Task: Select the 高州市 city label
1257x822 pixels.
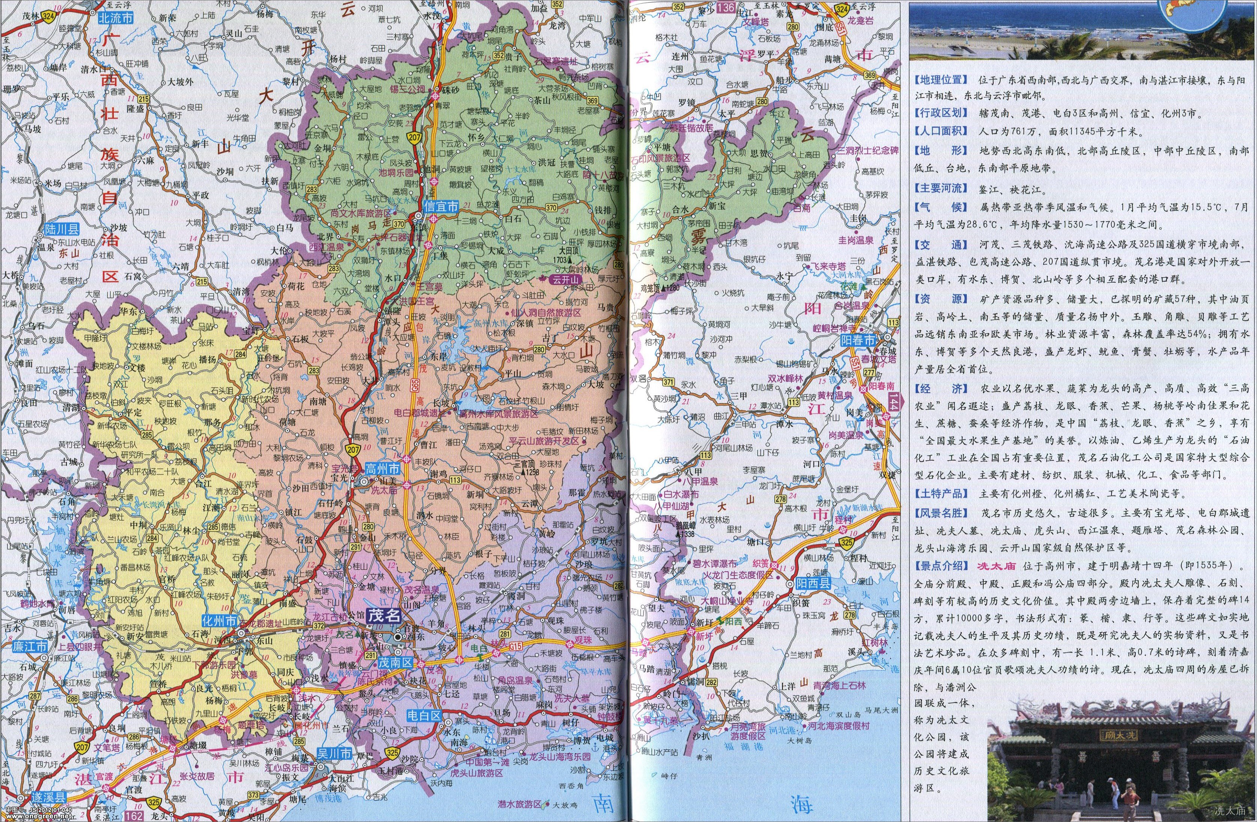Action: click(384, 469)
